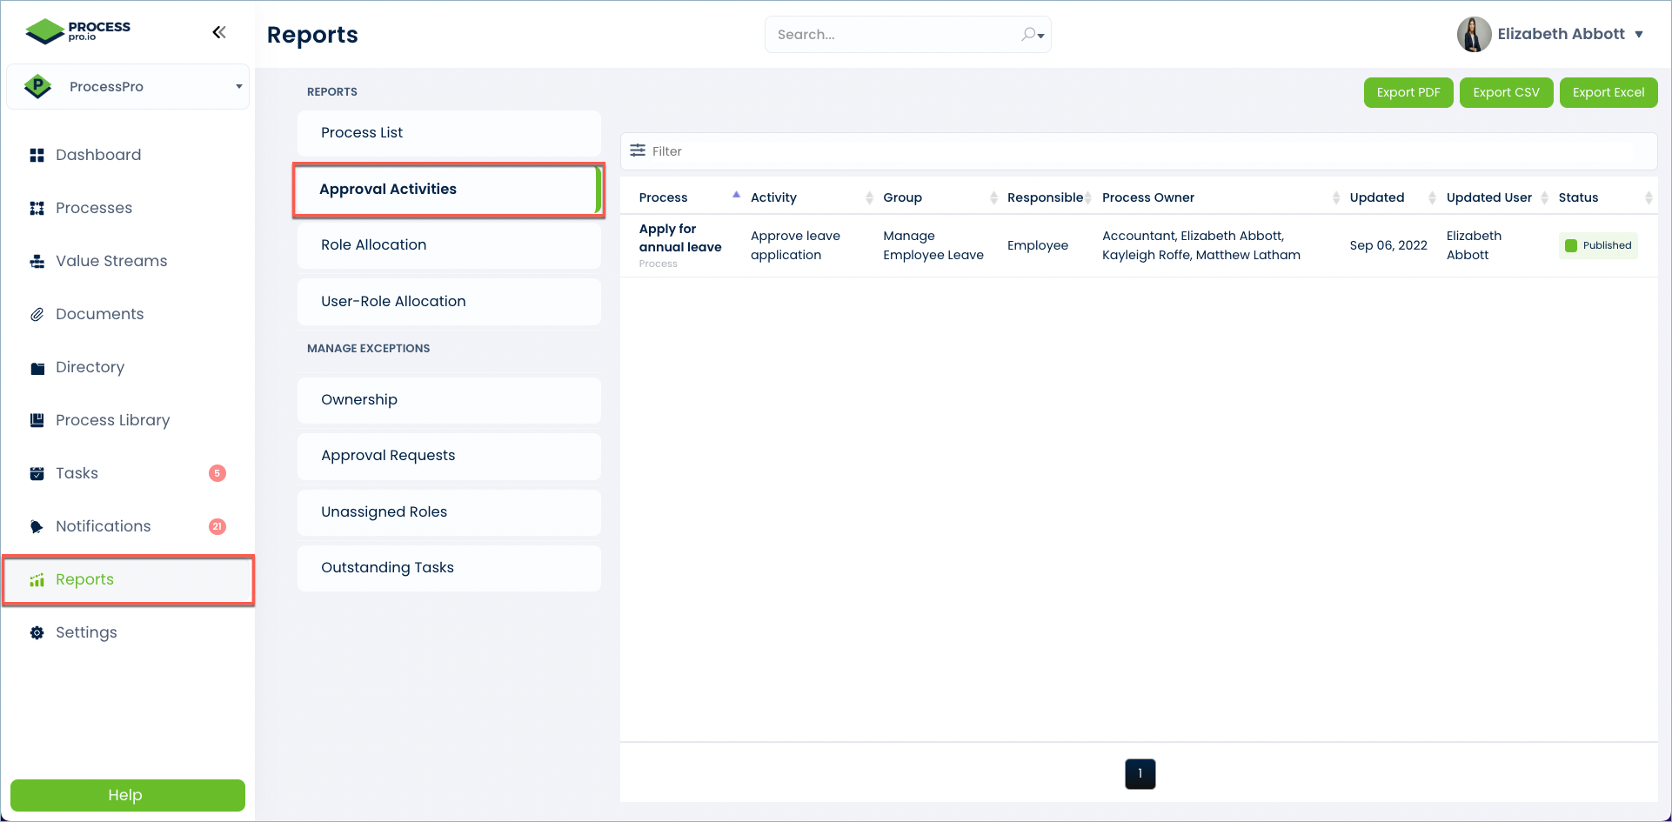This screenshot has width=1672, height=822.
Task: Open Processes from the sidebar
Action: tap(94, 208)
